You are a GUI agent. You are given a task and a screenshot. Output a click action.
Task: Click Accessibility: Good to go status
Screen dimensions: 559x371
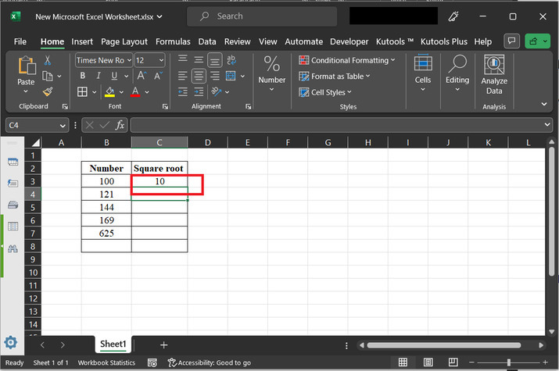(208, 362)
